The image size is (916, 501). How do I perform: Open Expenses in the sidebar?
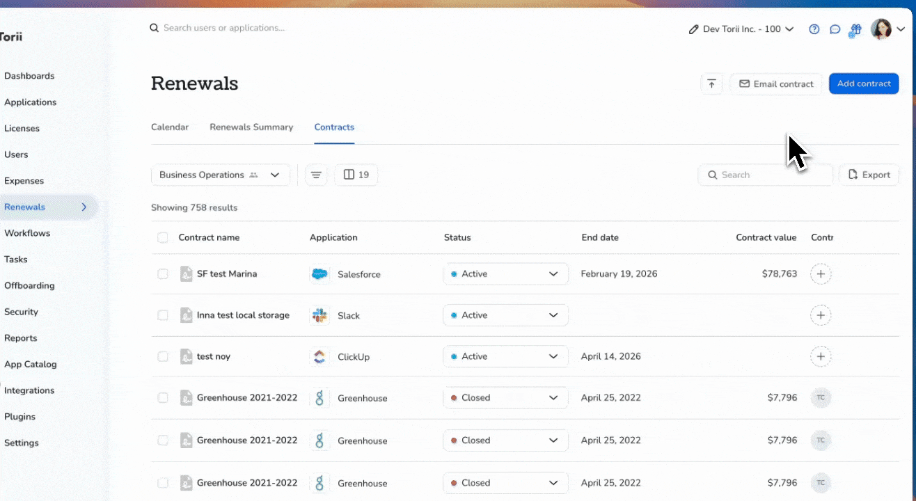24,181
